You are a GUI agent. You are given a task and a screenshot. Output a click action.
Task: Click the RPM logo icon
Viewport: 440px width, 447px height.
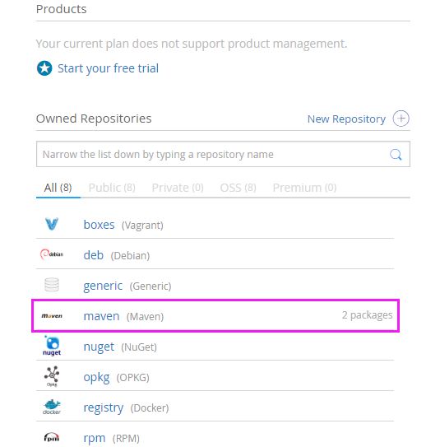pyautogui.click(x=52, y=437)
